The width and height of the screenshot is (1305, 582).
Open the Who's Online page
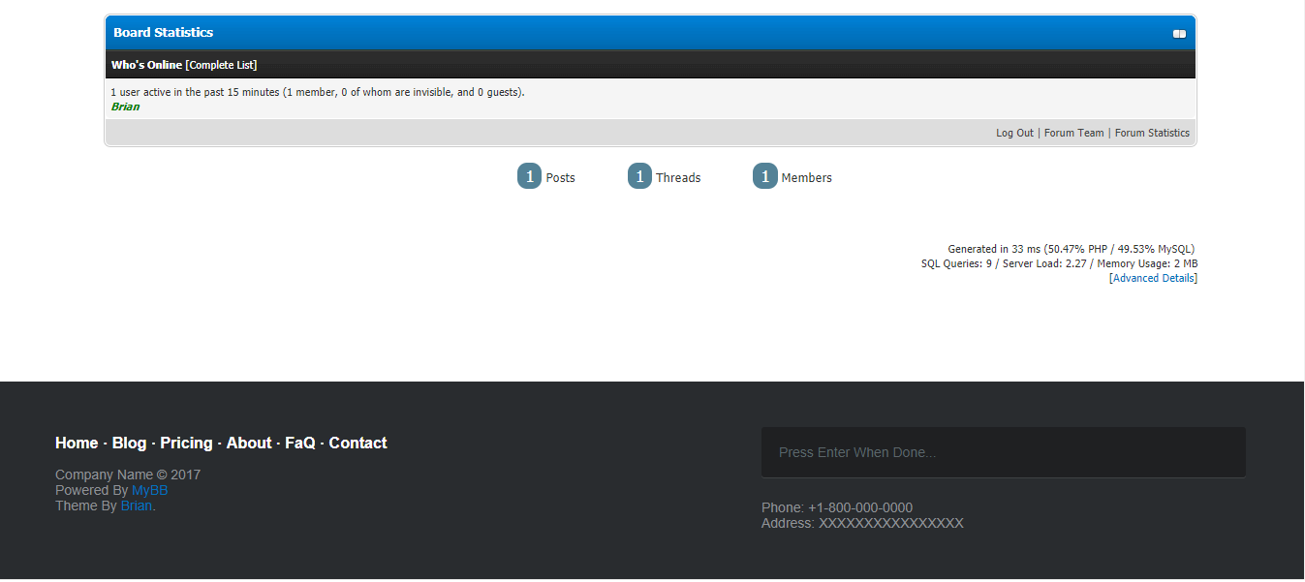(x=146, y=65)
